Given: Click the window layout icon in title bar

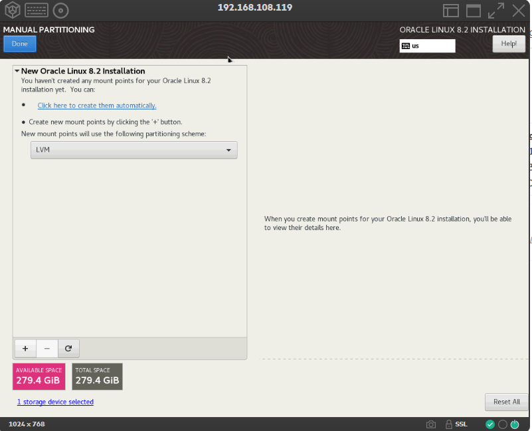Looking at the screenshot, I should point(451,11).
